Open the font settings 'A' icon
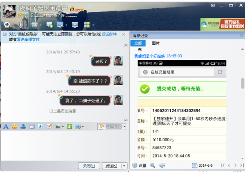The width and height of the screenshot is (245, 172). (6, 126)
